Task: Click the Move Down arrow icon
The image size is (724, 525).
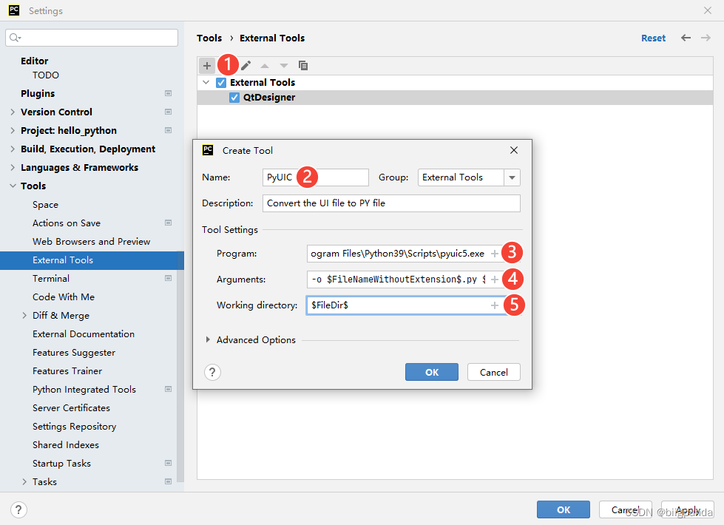Action: pos(284,66)
